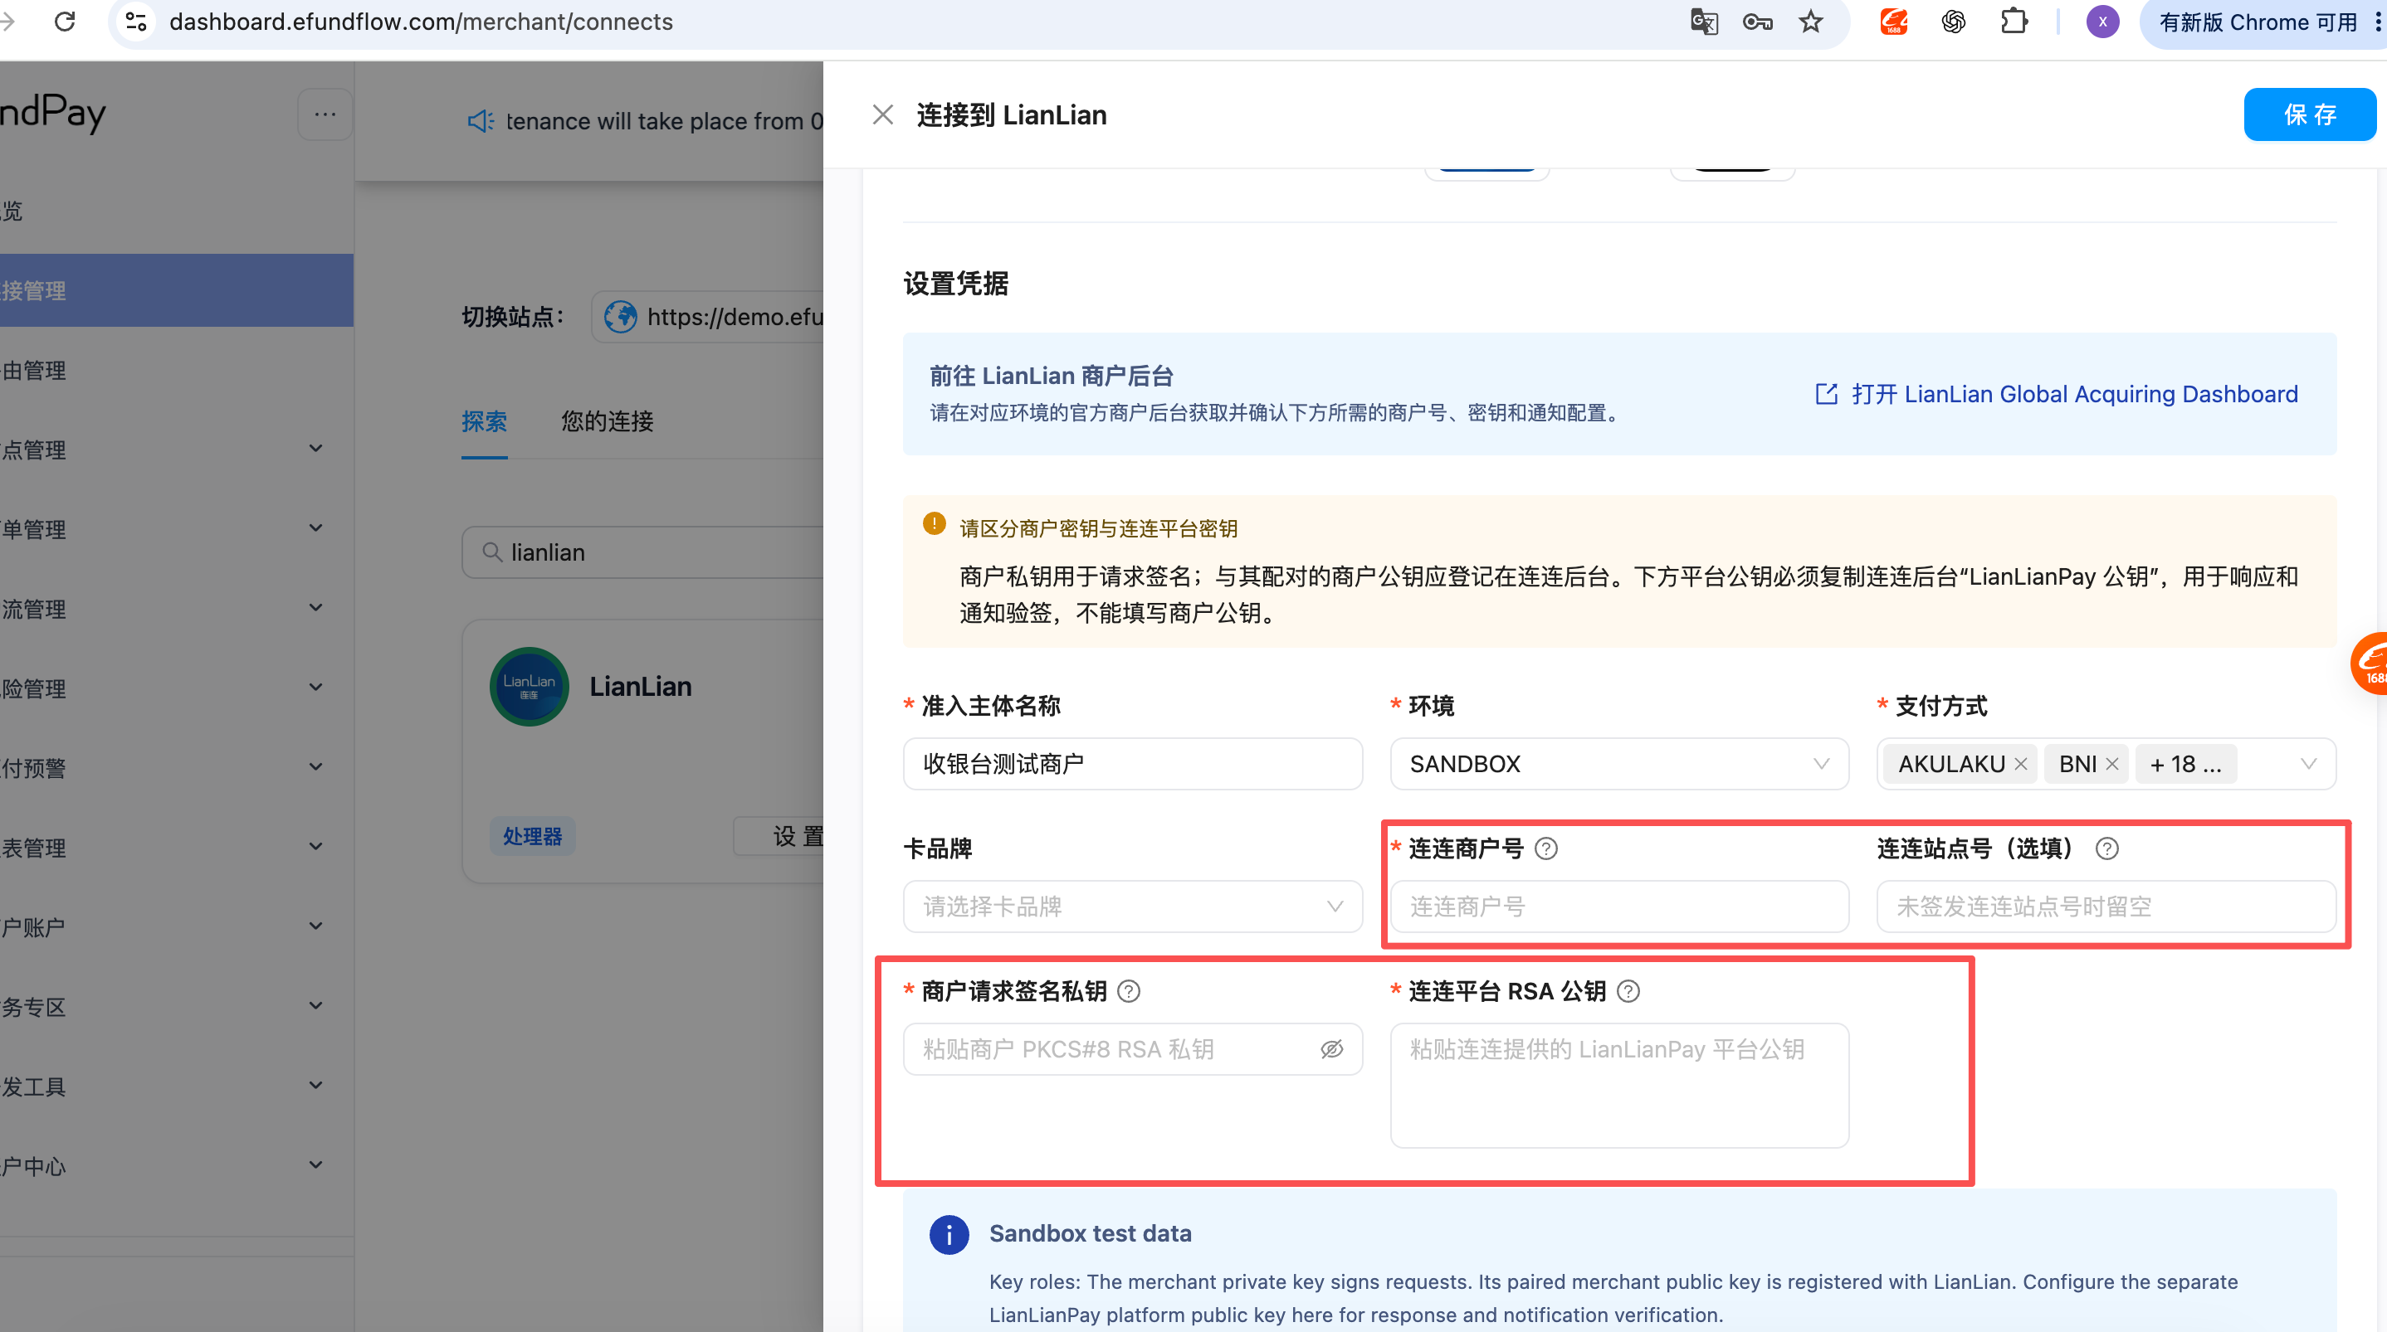2387x1332 pixels.
Task: Bookmark this page with the star icon
Action: [1811, 22]
